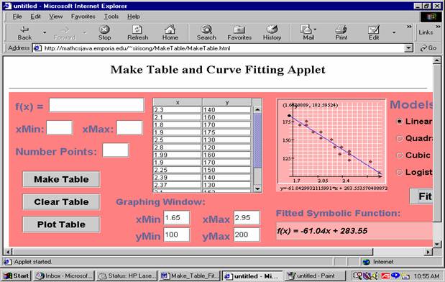Open the Search toolbar icon

pyautogui.click(x=206, y=29)
